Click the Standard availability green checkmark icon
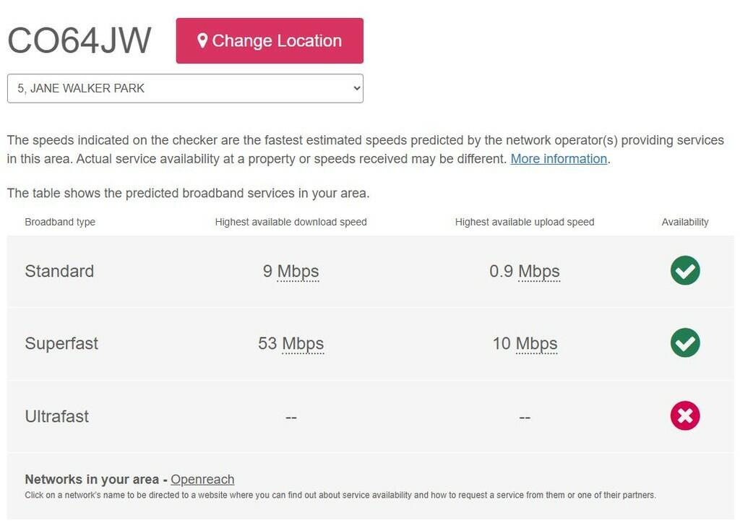 point(685,271)
